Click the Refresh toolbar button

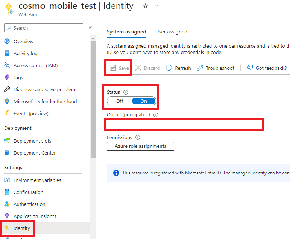point(178,68)
